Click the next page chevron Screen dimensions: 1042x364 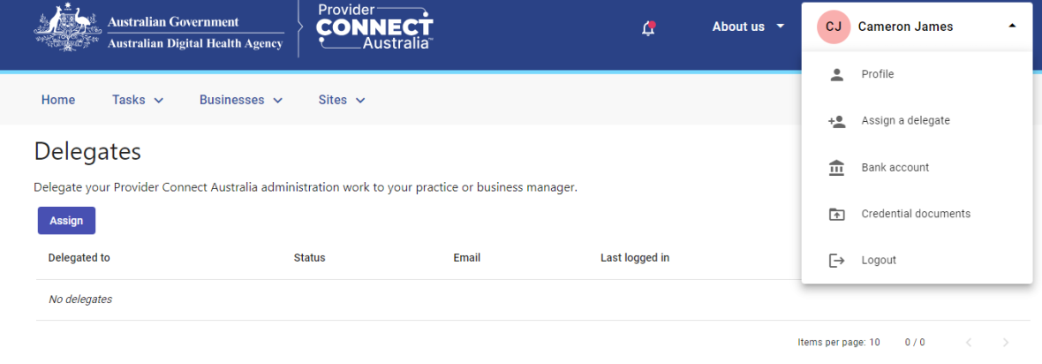tap(1006, 343)
